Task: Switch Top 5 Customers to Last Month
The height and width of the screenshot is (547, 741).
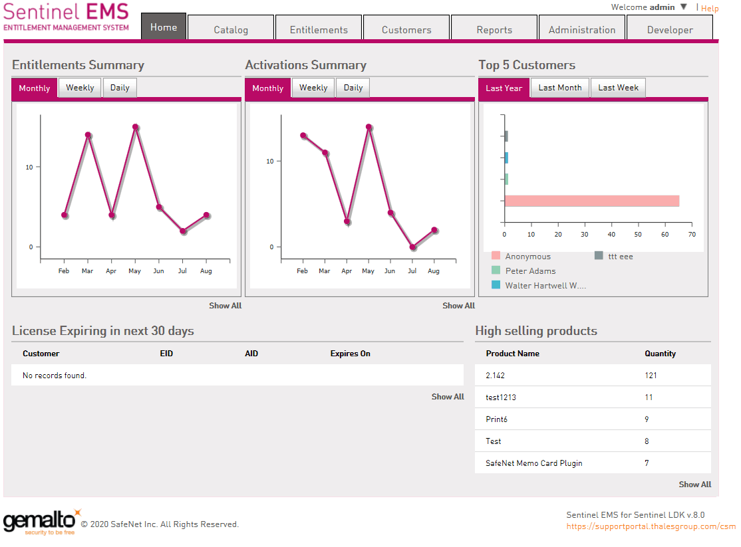Action: click(560, 88)
